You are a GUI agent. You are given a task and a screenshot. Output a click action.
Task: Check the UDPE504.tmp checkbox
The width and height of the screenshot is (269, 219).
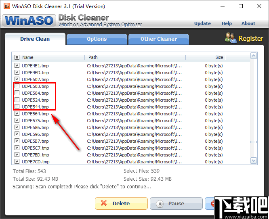pos(17,93)
